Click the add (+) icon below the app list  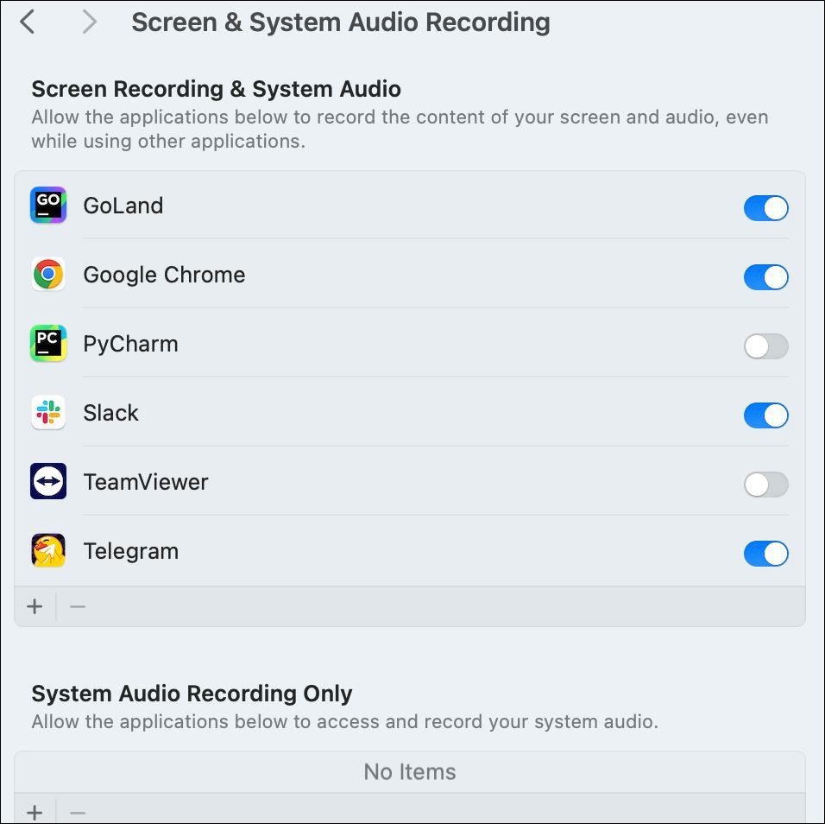[x=35, y=605]
